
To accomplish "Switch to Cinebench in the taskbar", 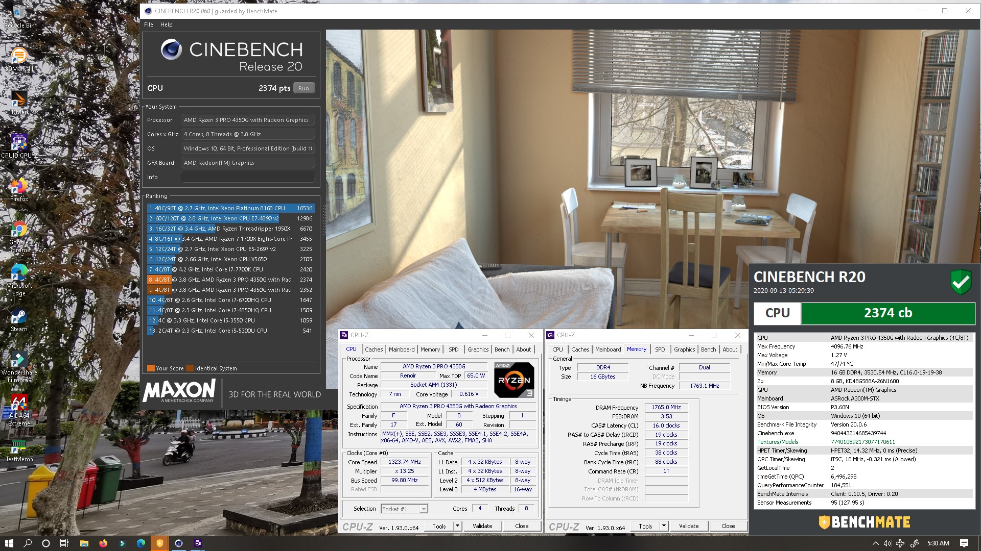I will pos(178,543).
